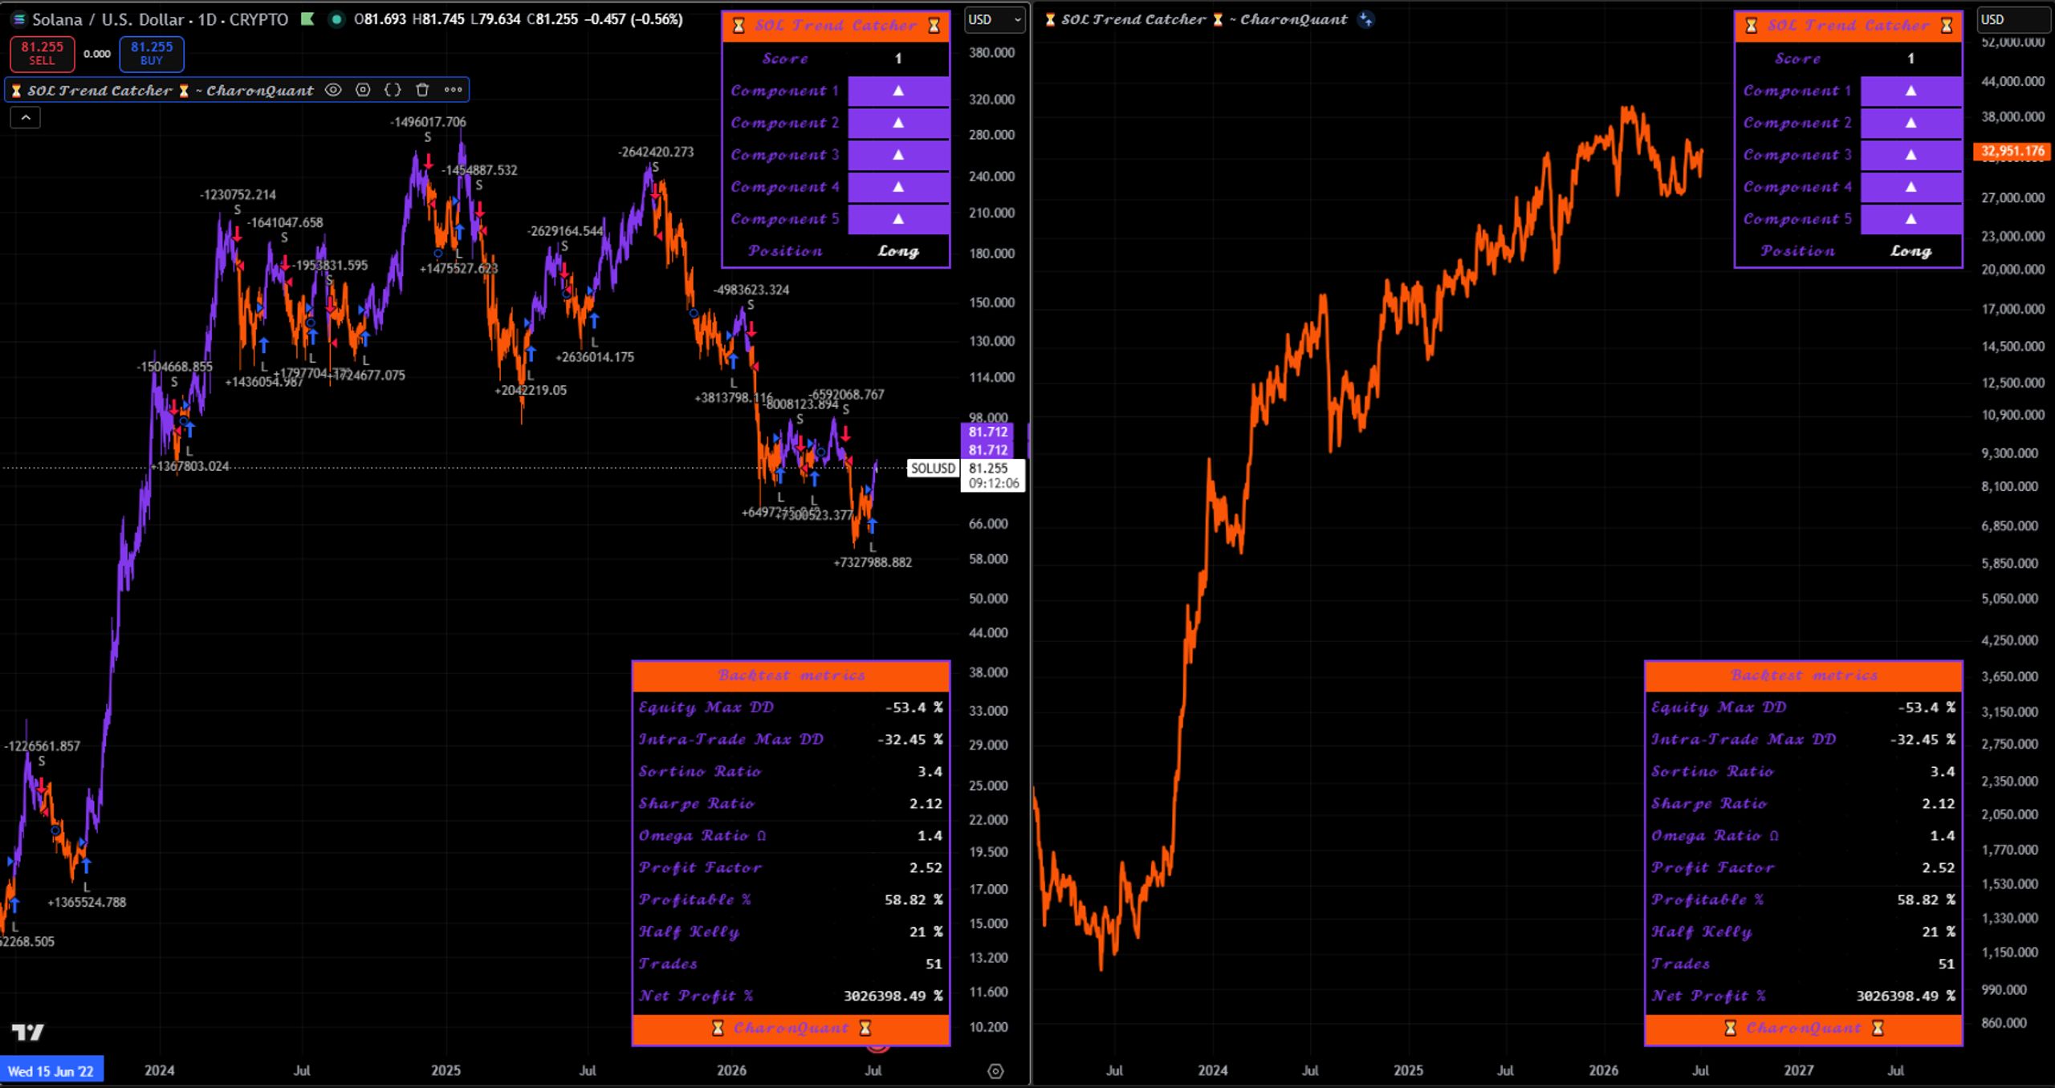Click the TradingView logo in left chart

pyautogui.click(x=28, y=1032)
